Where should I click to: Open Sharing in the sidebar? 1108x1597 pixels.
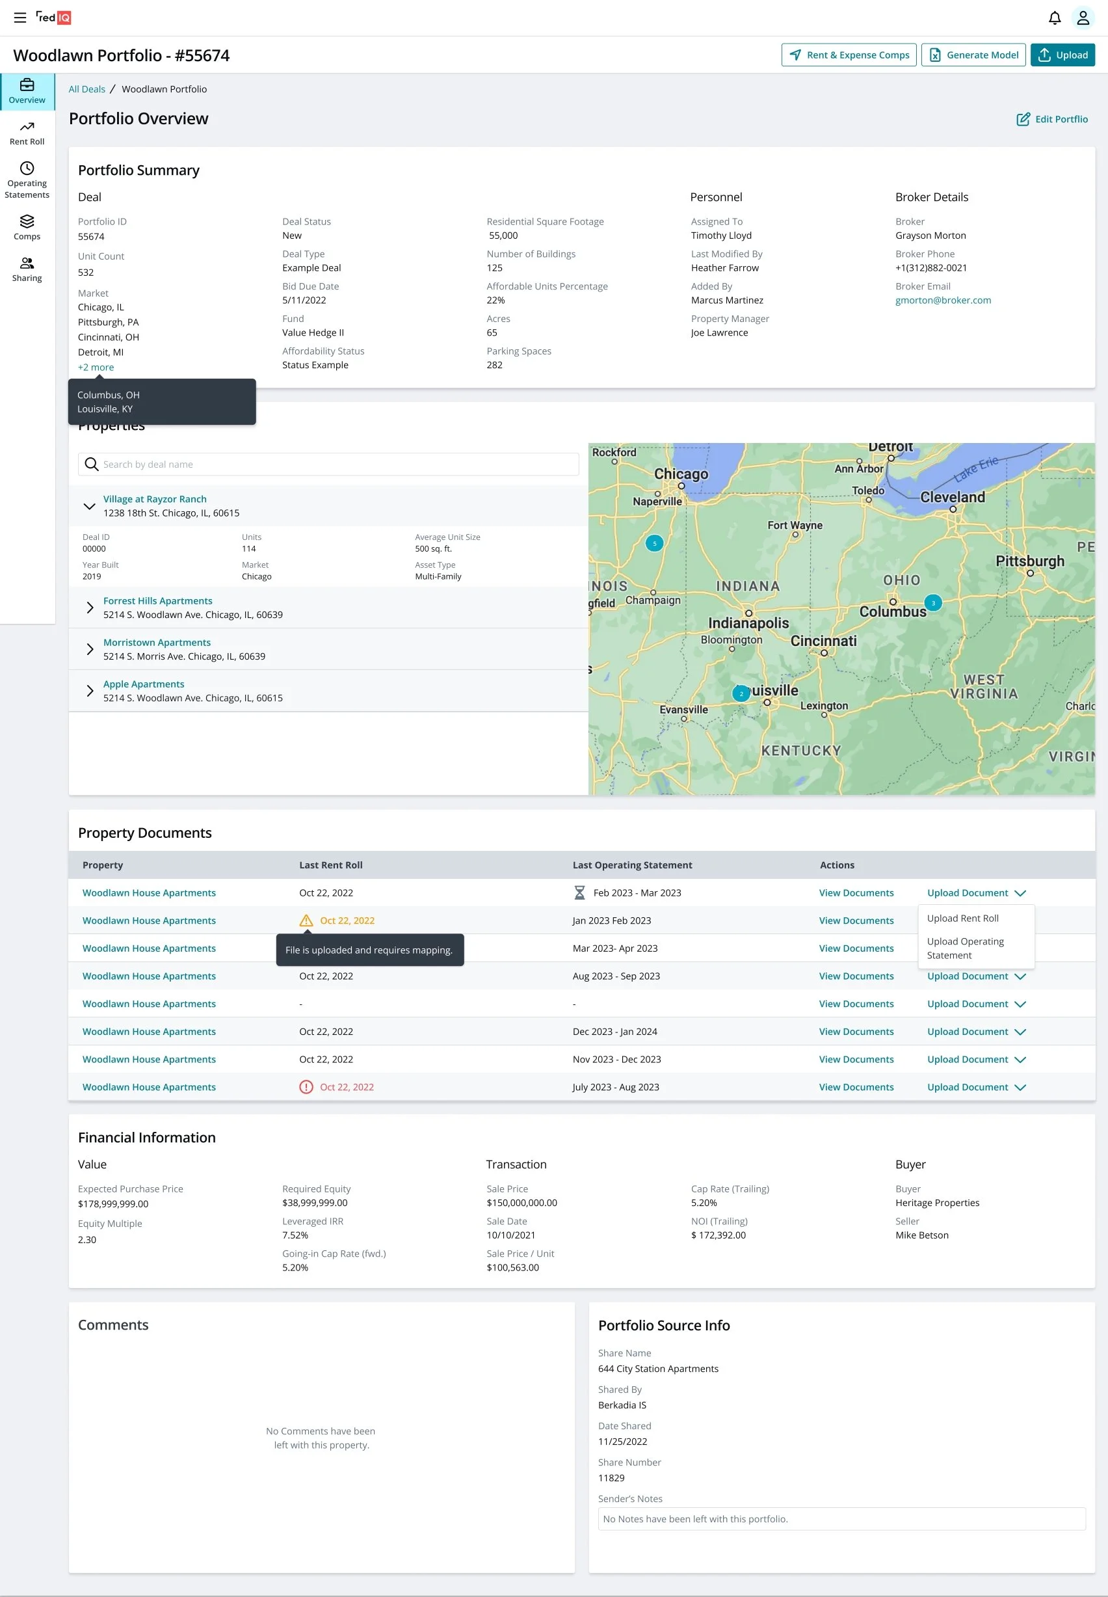[27, 269]
